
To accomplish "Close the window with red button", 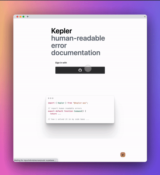I will point(17,17).
